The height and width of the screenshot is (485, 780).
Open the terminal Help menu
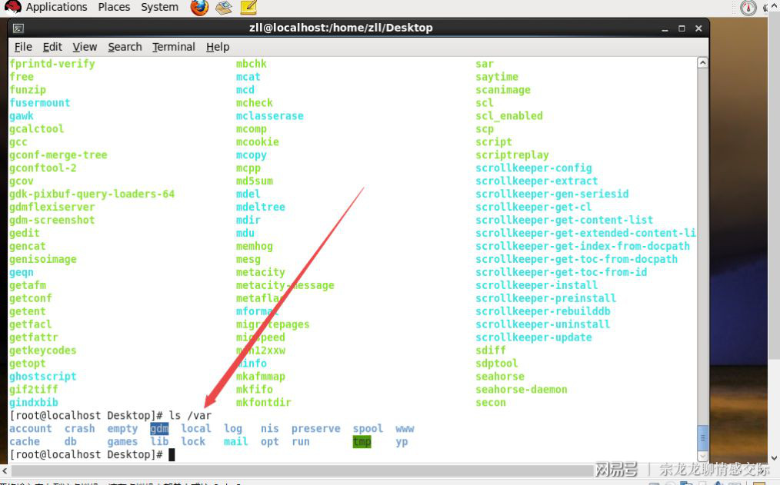click(x=218, y=47)
